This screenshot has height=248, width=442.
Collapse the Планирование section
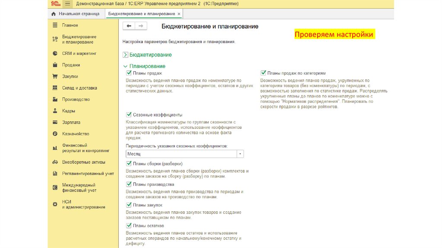126,66
